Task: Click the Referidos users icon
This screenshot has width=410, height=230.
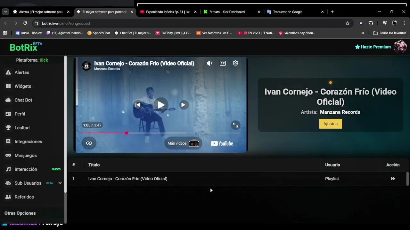Action: 8,197
